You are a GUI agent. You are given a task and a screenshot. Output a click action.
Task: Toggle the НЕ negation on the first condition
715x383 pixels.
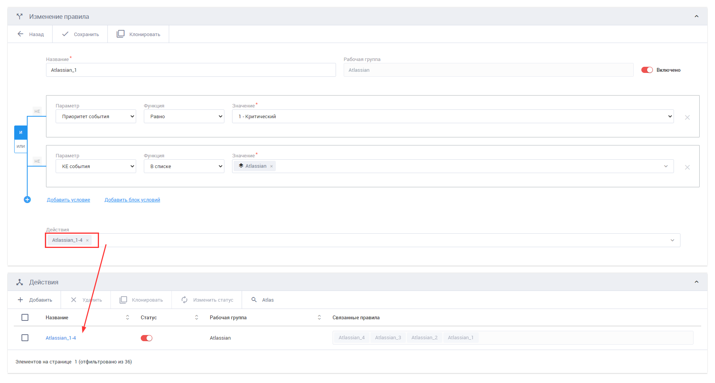coord(37,111)
